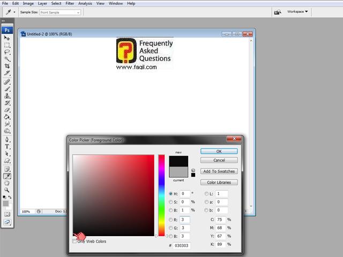Select the Hand tool
Image resolution: width=343 pixels, height=257 pixels.
point(8,182)
